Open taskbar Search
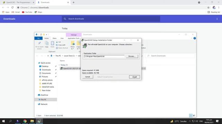This screenshot has width=222, height=124. point(10,121)
